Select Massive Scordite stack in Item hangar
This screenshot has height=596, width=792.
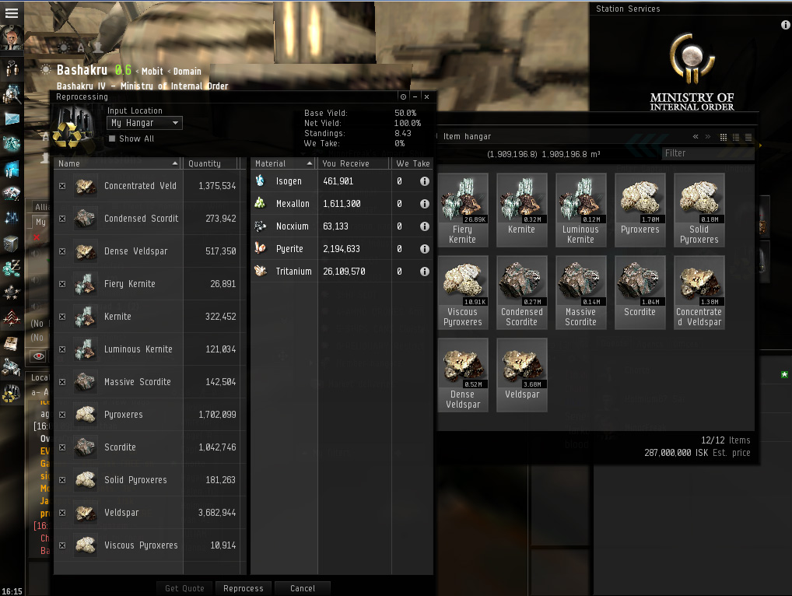coord(581,293)
